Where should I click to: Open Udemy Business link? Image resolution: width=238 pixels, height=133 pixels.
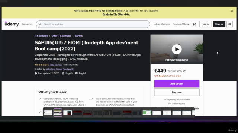pyautogui.click(x=161, y=24)
